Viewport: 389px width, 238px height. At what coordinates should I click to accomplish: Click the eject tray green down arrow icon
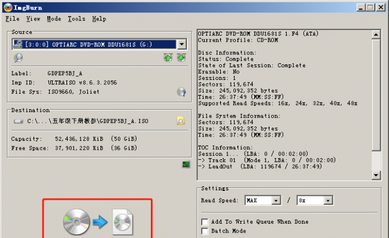(x=181, y=58)
